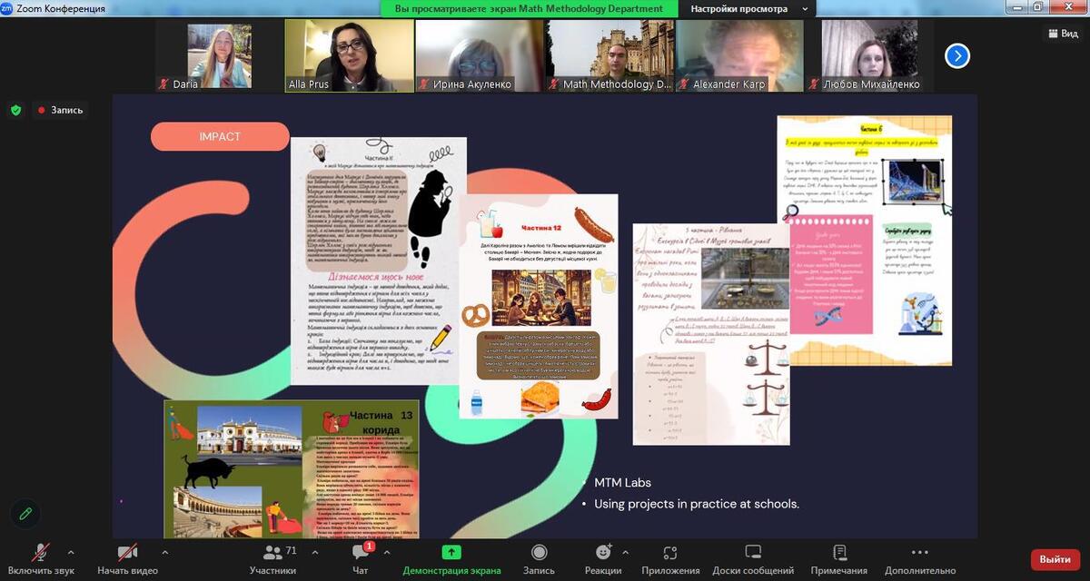Show next page of video thumbnails
The height and width of the screenshot is (581, 1090).
point(956,56)
